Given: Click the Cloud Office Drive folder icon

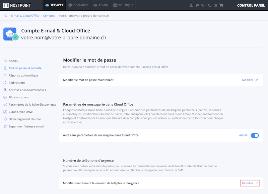Looking at the screenshot, I should tap(5, 112).
